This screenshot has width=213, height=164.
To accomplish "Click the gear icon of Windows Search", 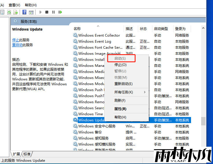I will (75, 108).
